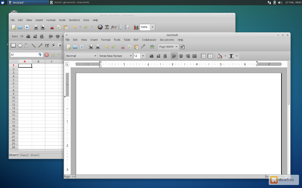Click Gnumeric sum sigma icon

107,27
